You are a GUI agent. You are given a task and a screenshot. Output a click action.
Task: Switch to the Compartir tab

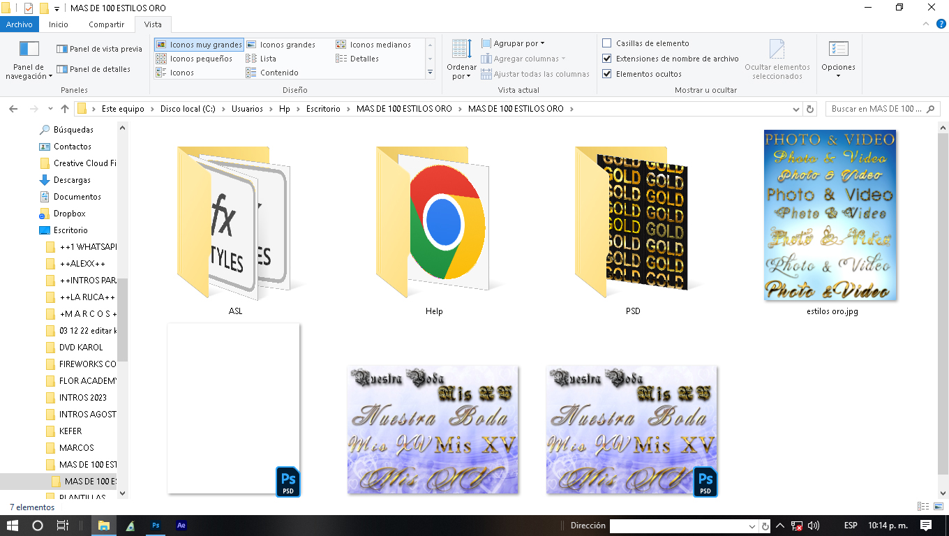pyautogui.click(x=106, y=24)
